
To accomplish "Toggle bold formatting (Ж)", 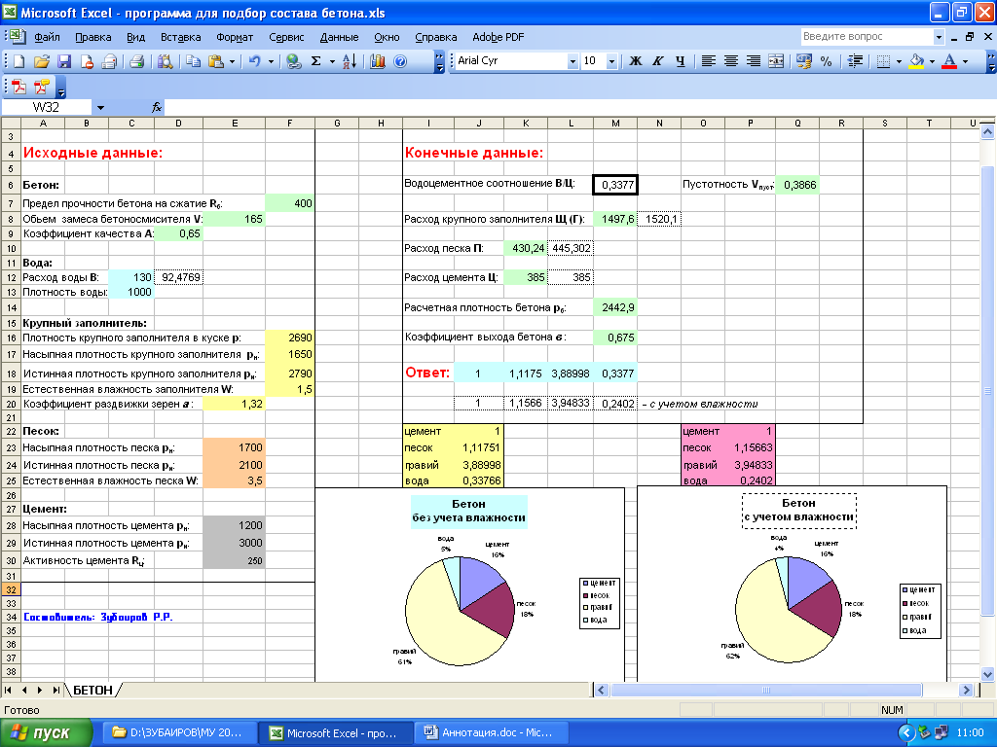I will coord(636,61).
